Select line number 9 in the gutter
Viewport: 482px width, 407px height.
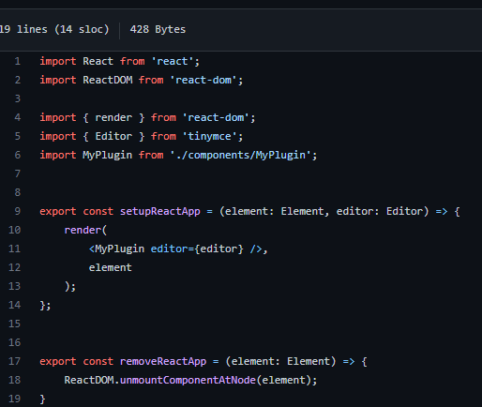18,211
